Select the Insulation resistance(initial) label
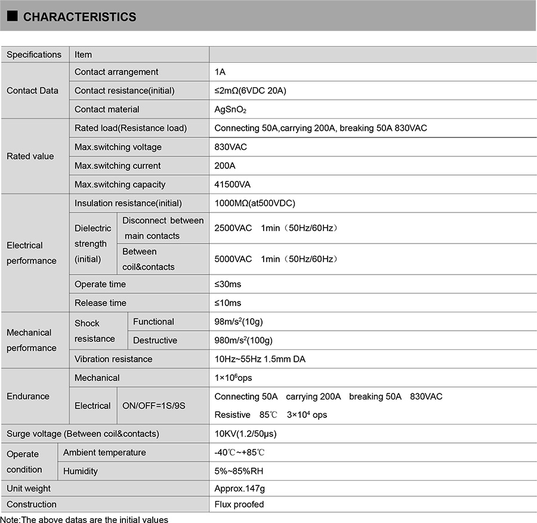This screenshot has width=537, height=523. point(128,203)
